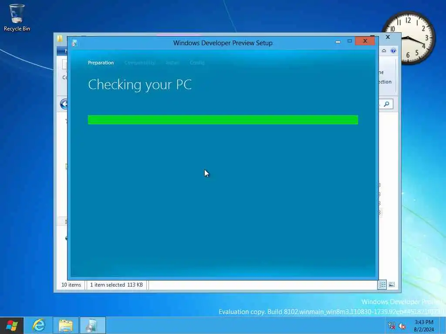This screenshot has width=446, height=334.
Task: Switch Explorer to details view icon
Action: point(382,284)
